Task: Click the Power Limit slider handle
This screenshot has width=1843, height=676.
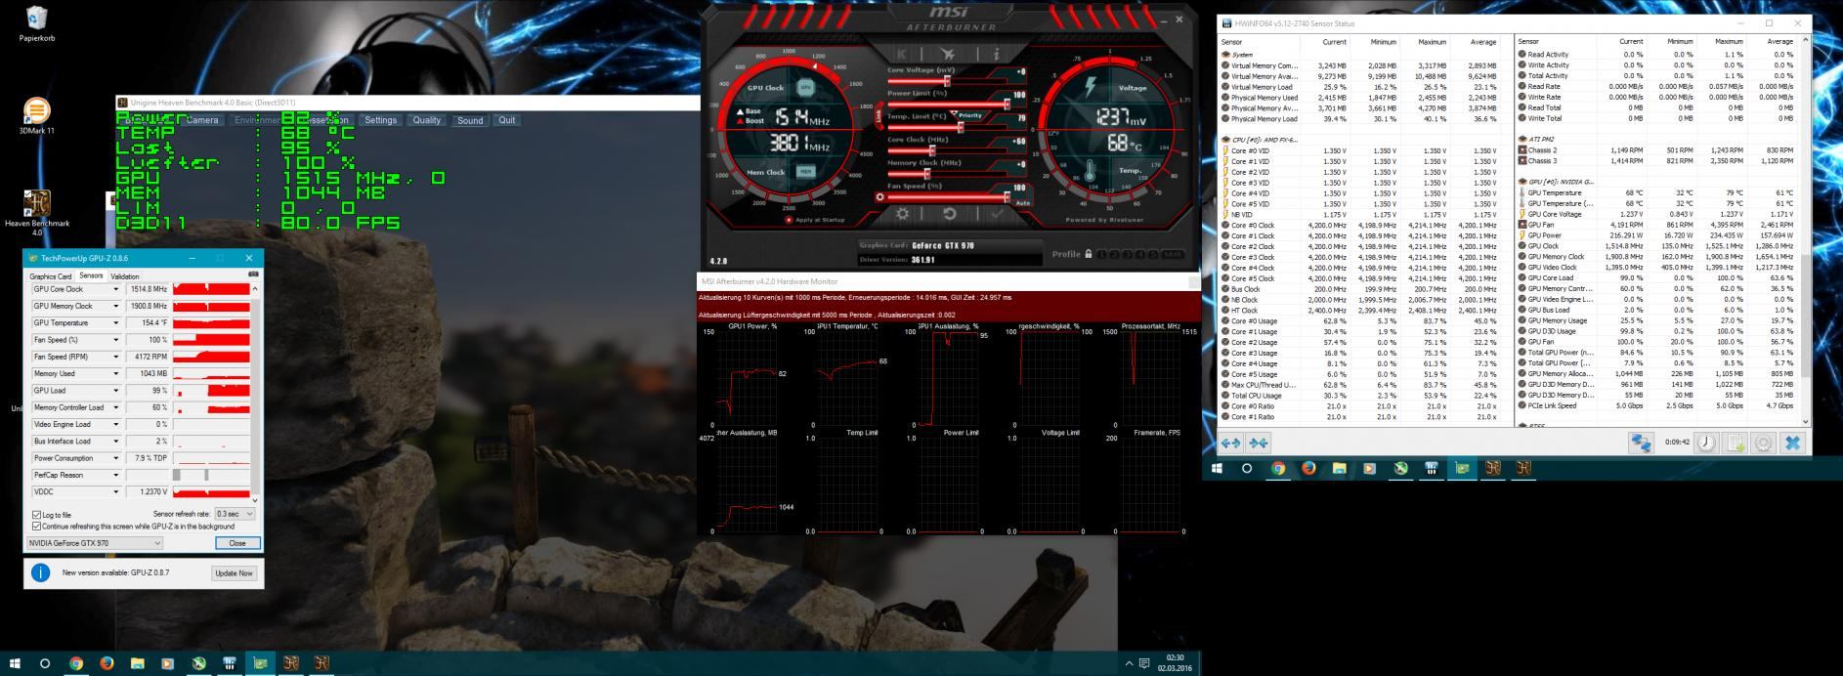Action: pos(1007,105)
